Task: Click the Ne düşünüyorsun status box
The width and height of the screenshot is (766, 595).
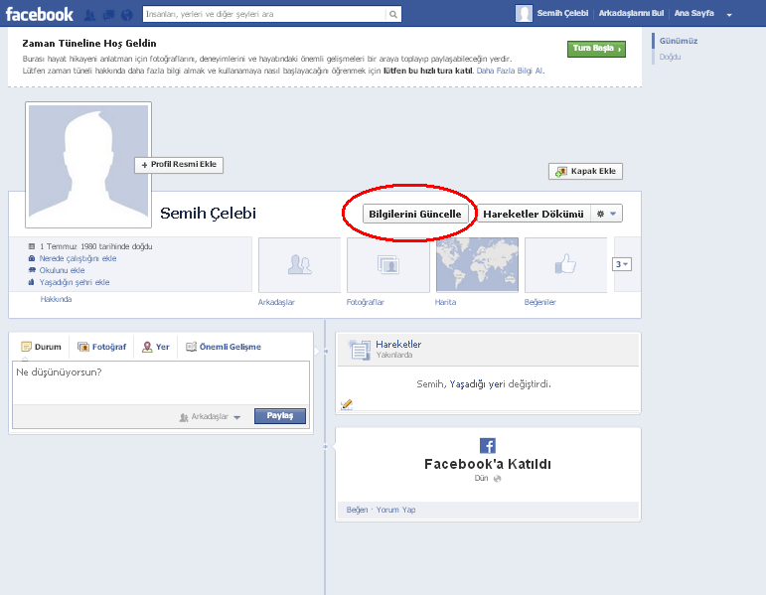Action: click(x=161, y=383)
